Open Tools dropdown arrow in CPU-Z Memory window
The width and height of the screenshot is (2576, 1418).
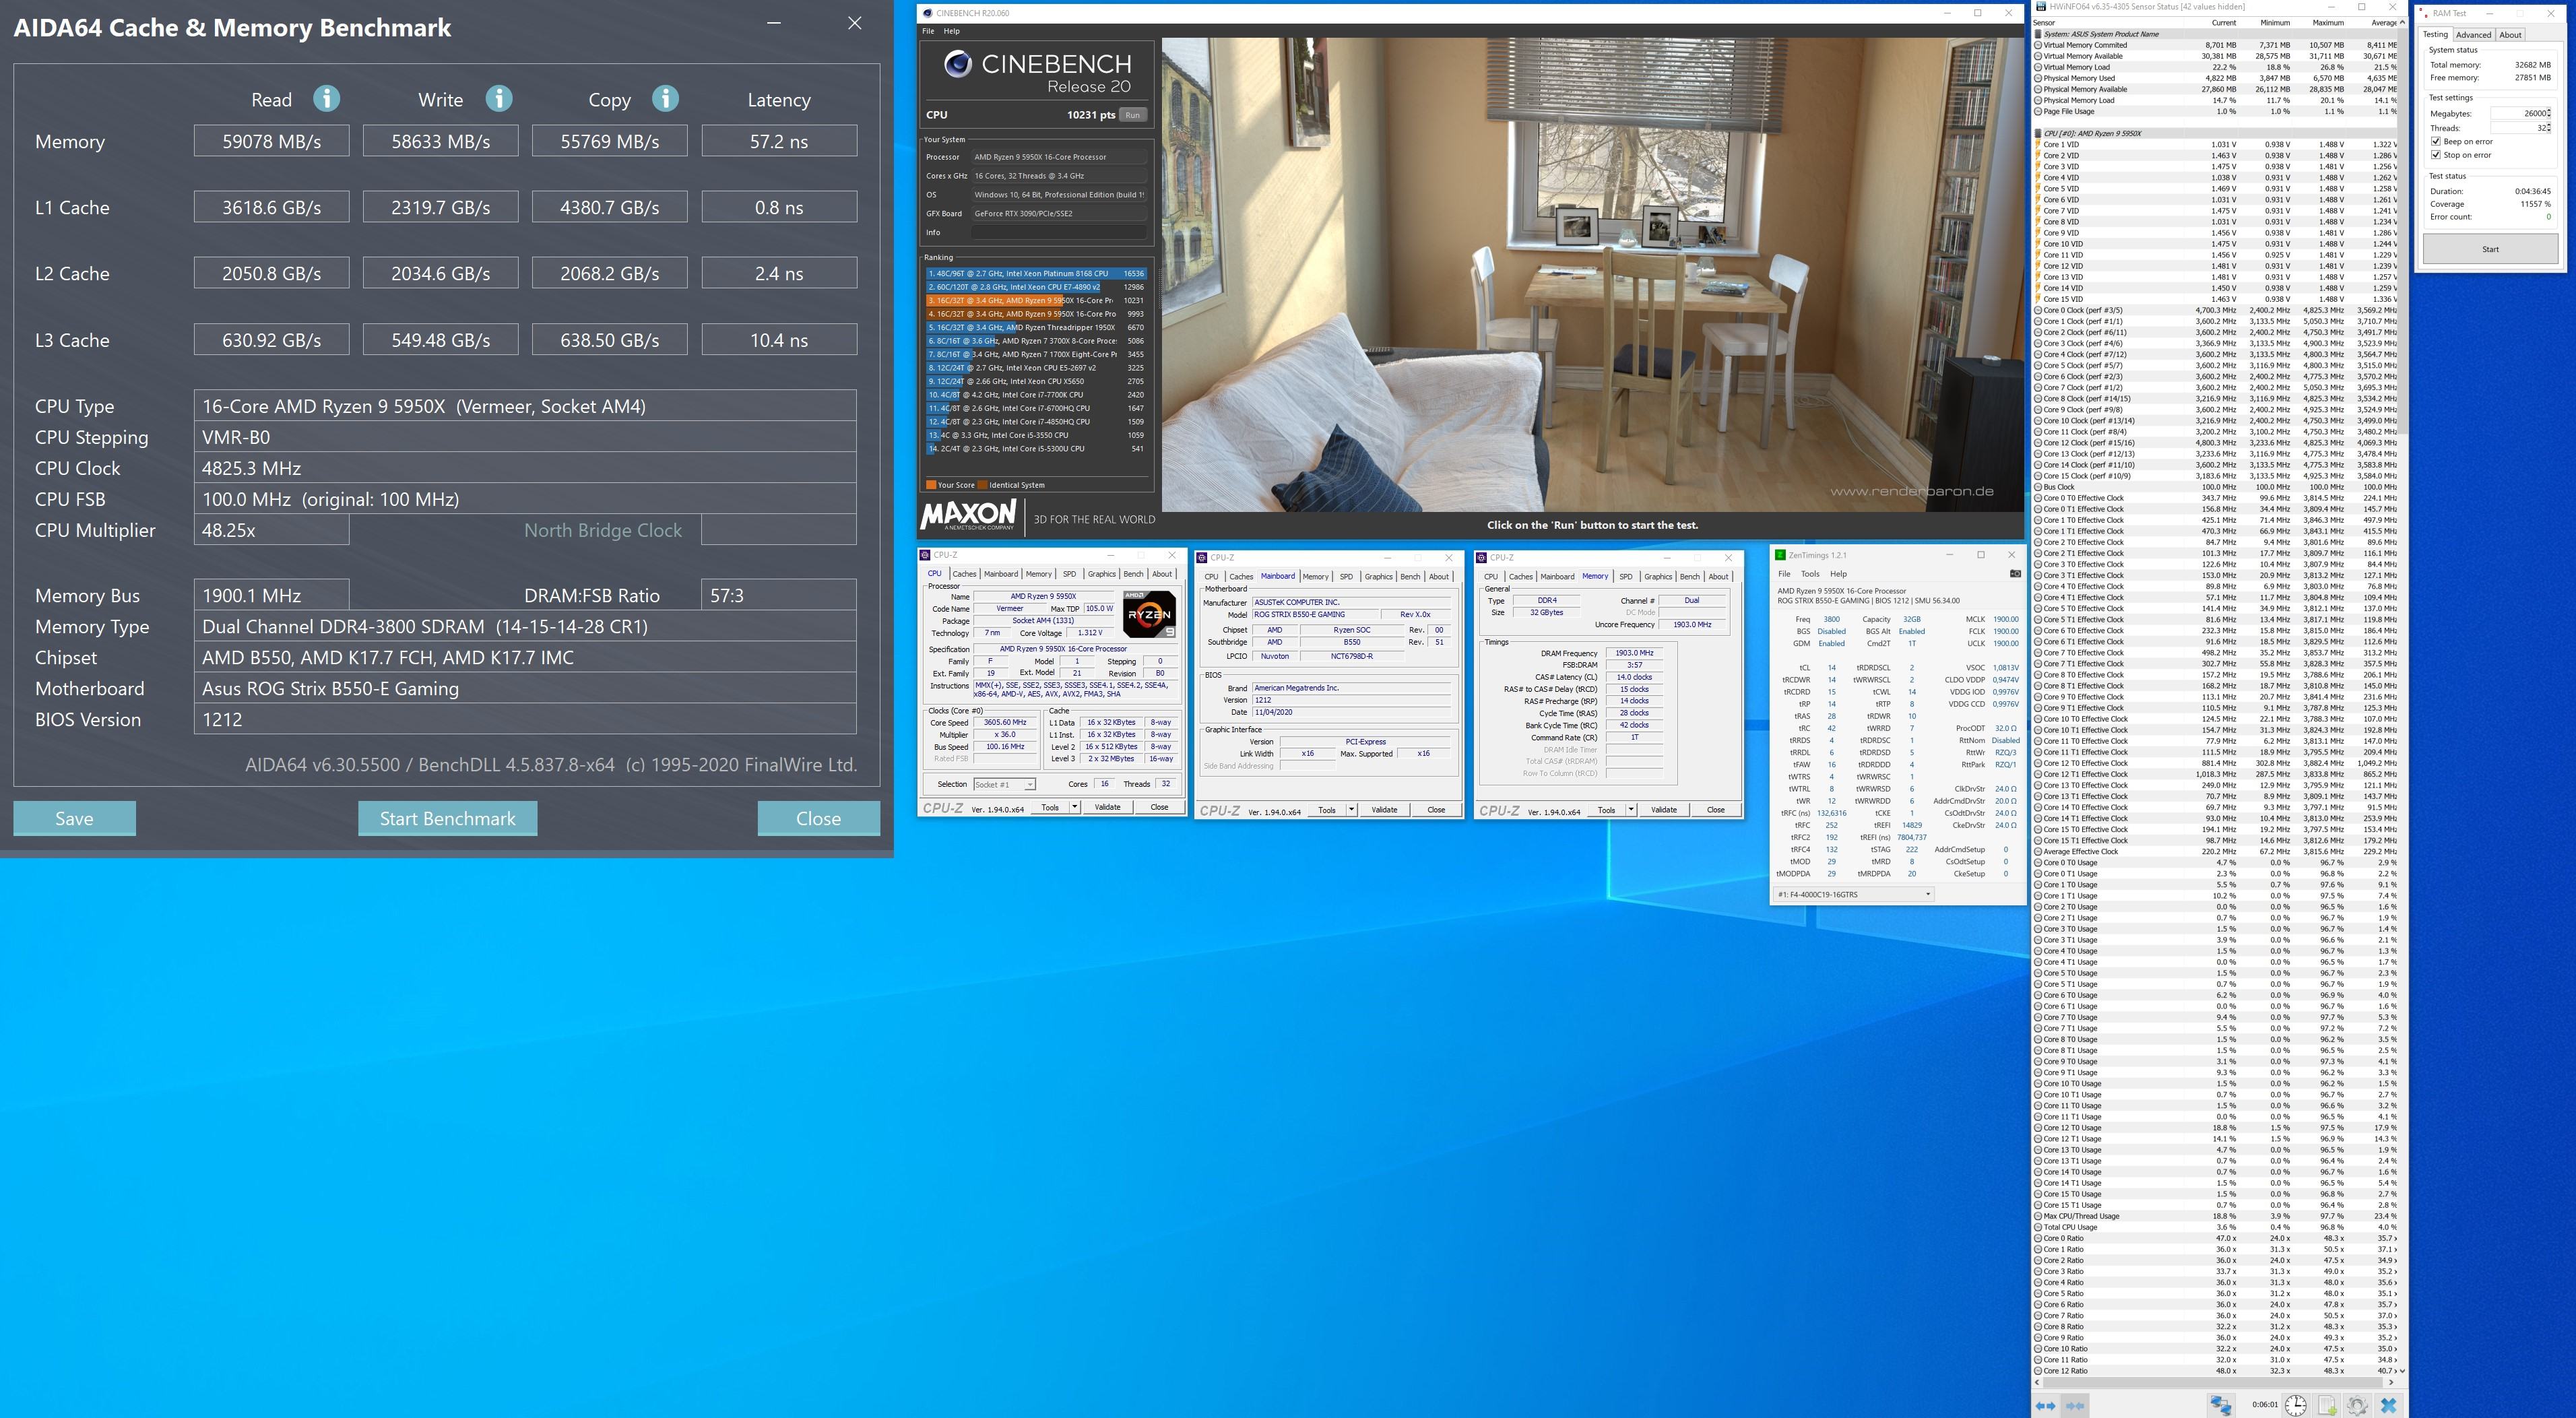pos(1631,810)
